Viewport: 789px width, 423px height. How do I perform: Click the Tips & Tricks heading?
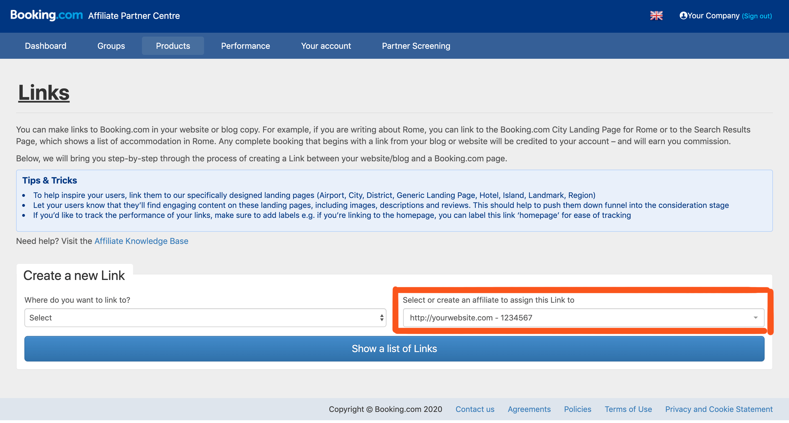50,180
